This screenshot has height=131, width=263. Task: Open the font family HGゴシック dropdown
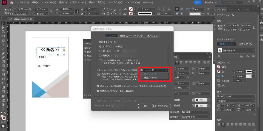pyautogui.click(x=254, y=96)
